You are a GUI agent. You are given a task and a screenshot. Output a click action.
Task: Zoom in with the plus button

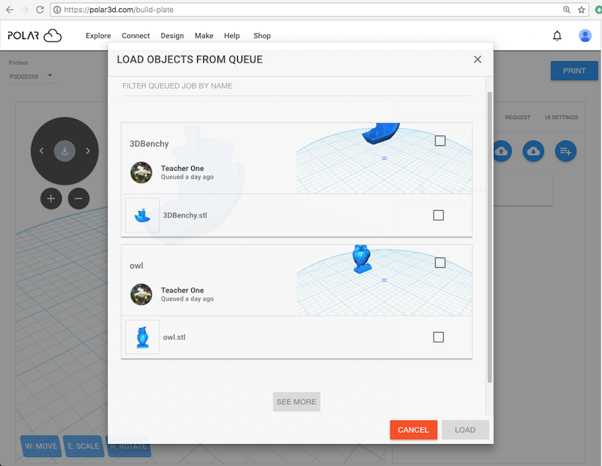click(x=51, y=199)
